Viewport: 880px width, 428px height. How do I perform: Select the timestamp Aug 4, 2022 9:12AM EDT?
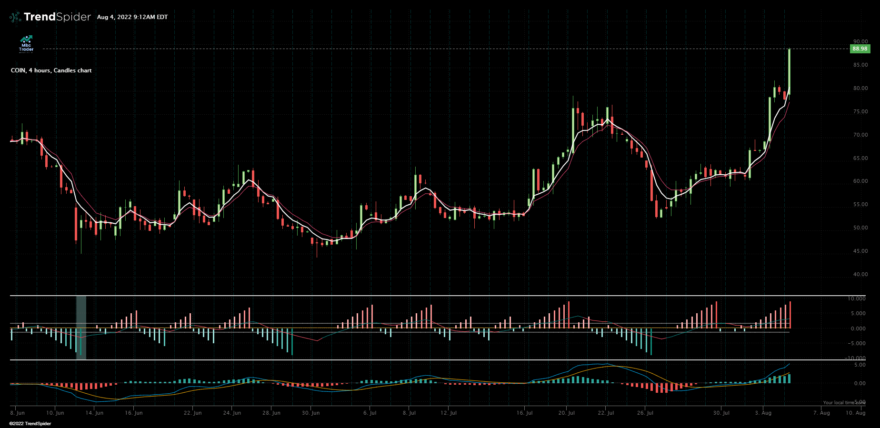tap(132, 17)
